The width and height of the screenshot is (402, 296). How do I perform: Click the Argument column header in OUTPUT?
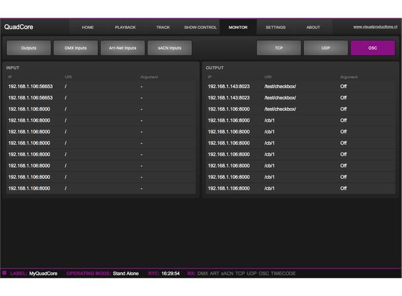click(348, 77)
